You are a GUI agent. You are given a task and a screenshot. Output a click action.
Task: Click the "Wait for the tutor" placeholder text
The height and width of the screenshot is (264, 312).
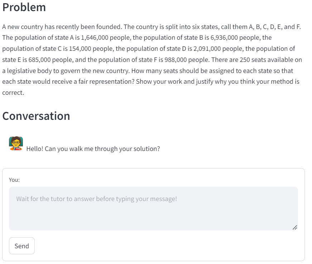click(x=96, y=199)
